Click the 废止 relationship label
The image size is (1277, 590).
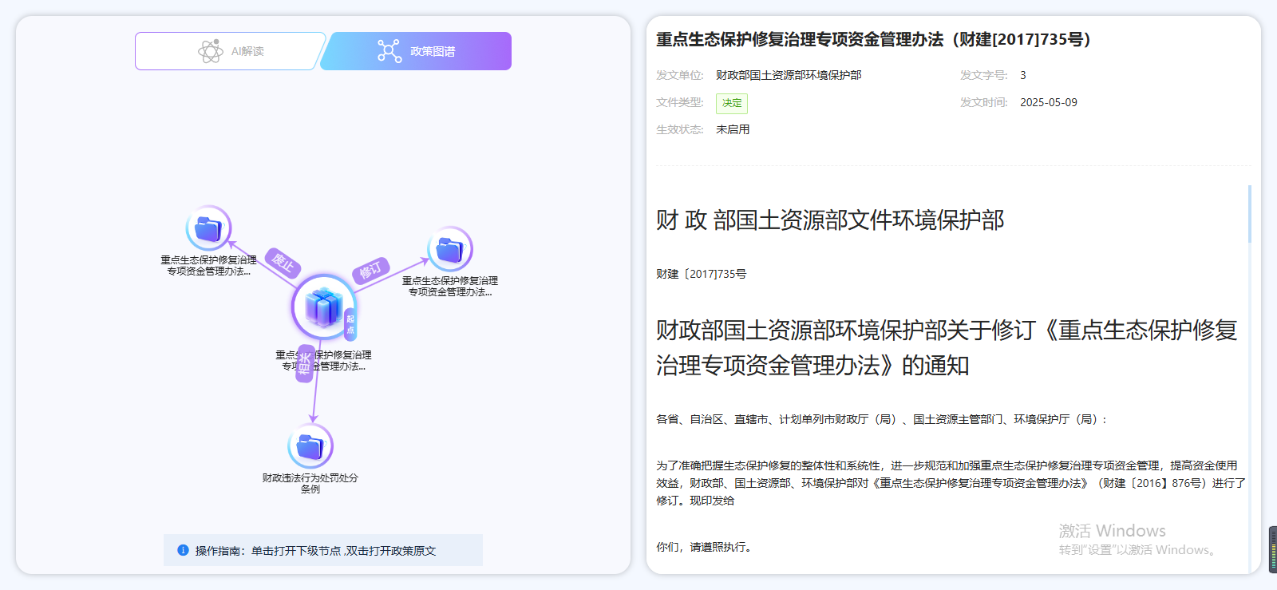[x=283, y=263]
